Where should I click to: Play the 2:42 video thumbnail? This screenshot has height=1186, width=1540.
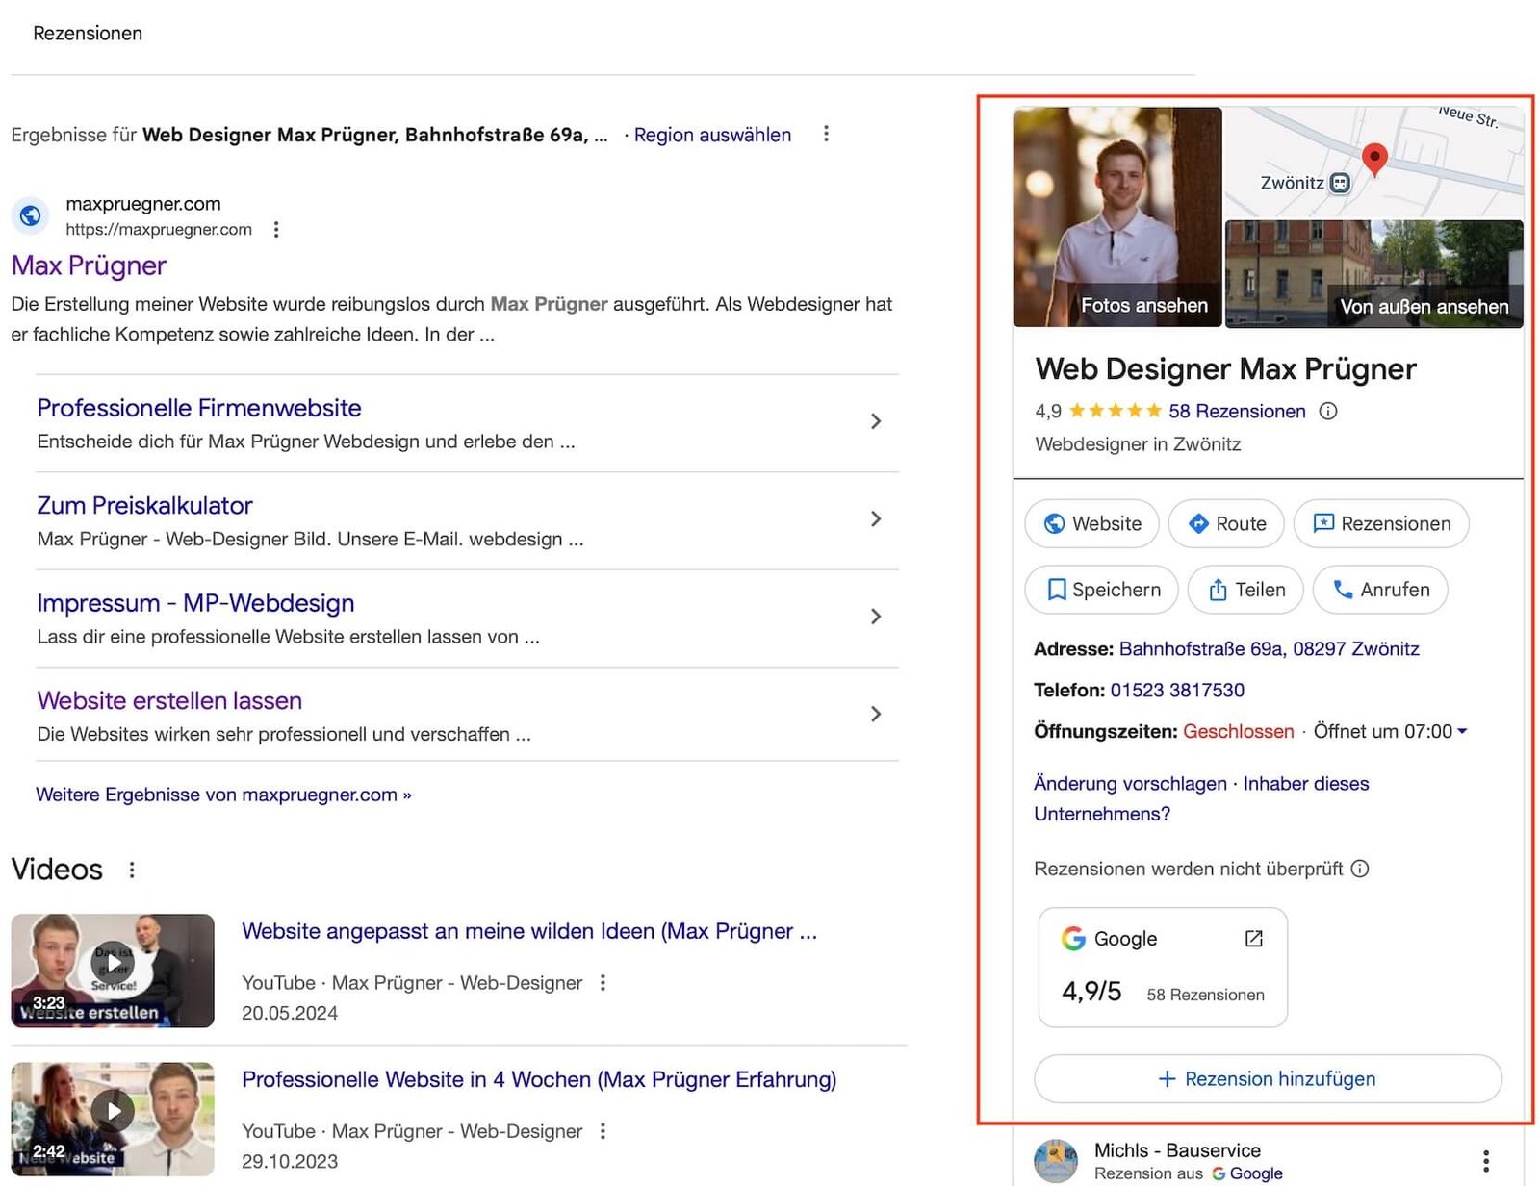pos(113,1119)
